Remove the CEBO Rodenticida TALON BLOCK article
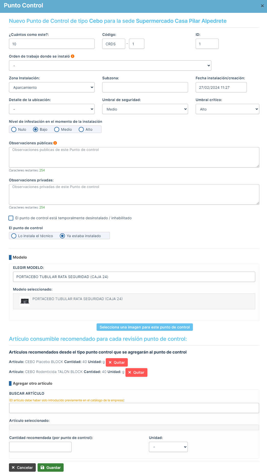Screen dimensions: 267x474 tap(136, 372)
